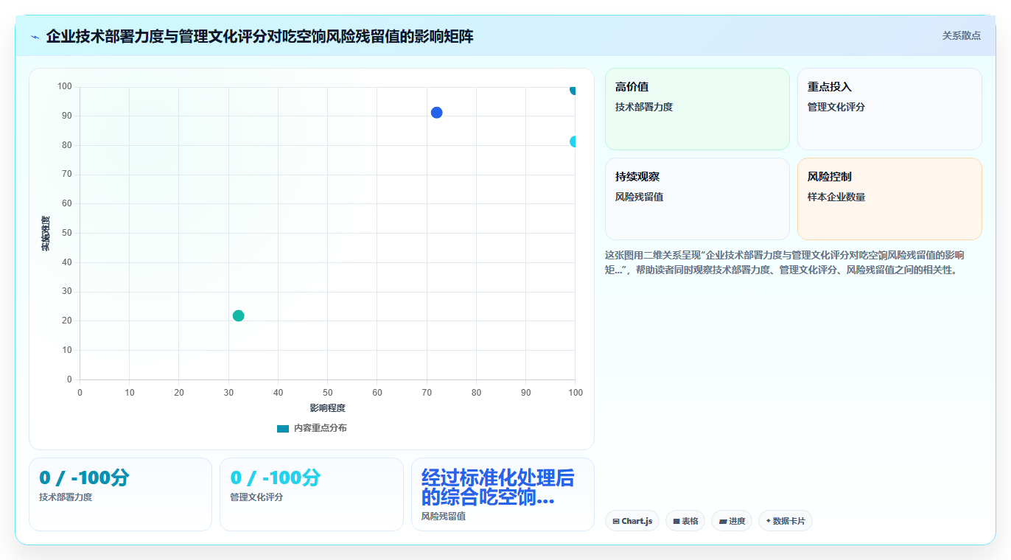Open the 持续观察 quadrant card
This screenshot has height=560, width=1011.
697,199
